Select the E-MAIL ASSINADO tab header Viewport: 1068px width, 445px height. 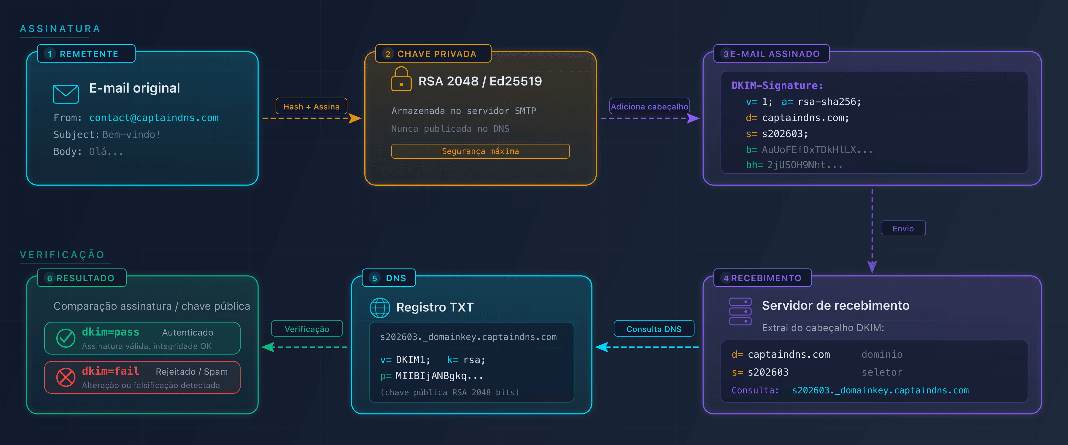pyautogui.click(x=771, y=53)
